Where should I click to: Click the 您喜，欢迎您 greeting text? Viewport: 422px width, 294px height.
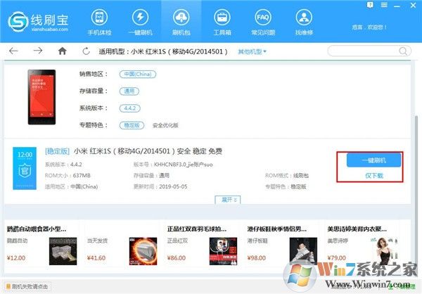[369, 27]
